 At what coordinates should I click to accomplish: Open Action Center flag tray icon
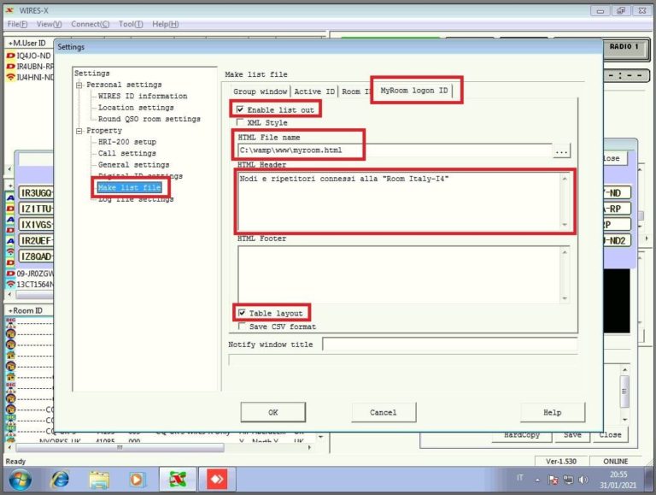pos(553,480)
